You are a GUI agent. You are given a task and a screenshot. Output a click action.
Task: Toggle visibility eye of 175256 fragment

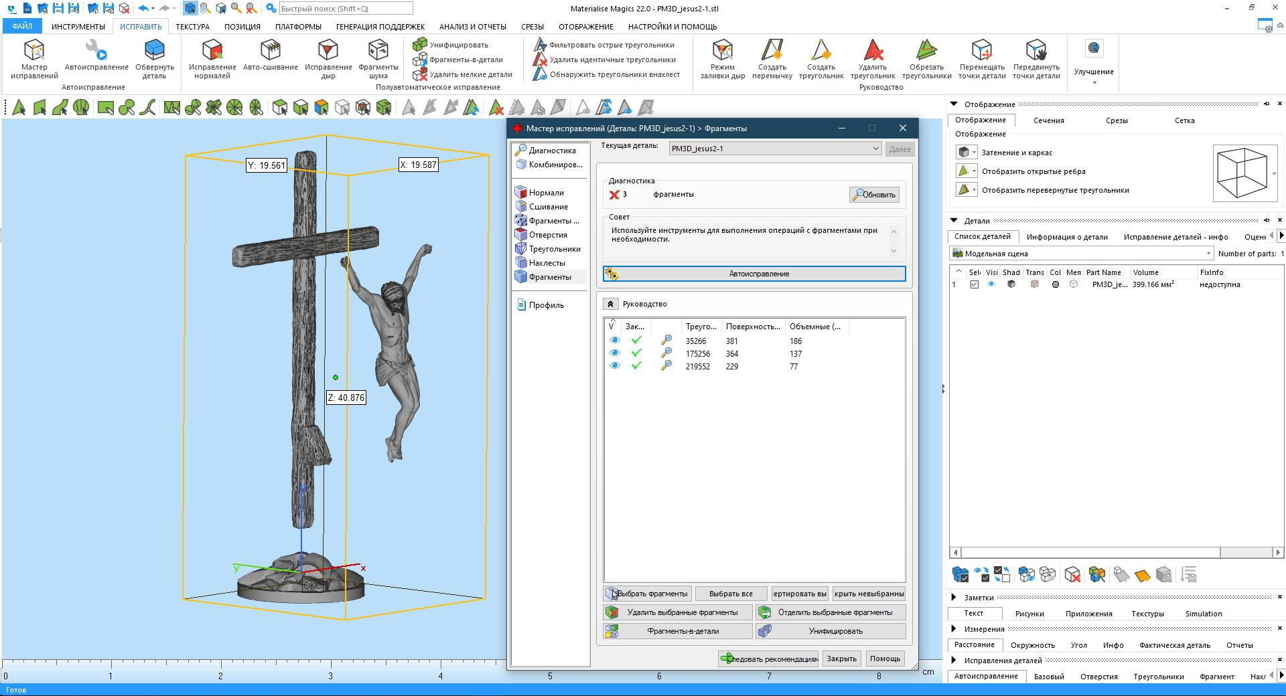click(x=614, y=353)
